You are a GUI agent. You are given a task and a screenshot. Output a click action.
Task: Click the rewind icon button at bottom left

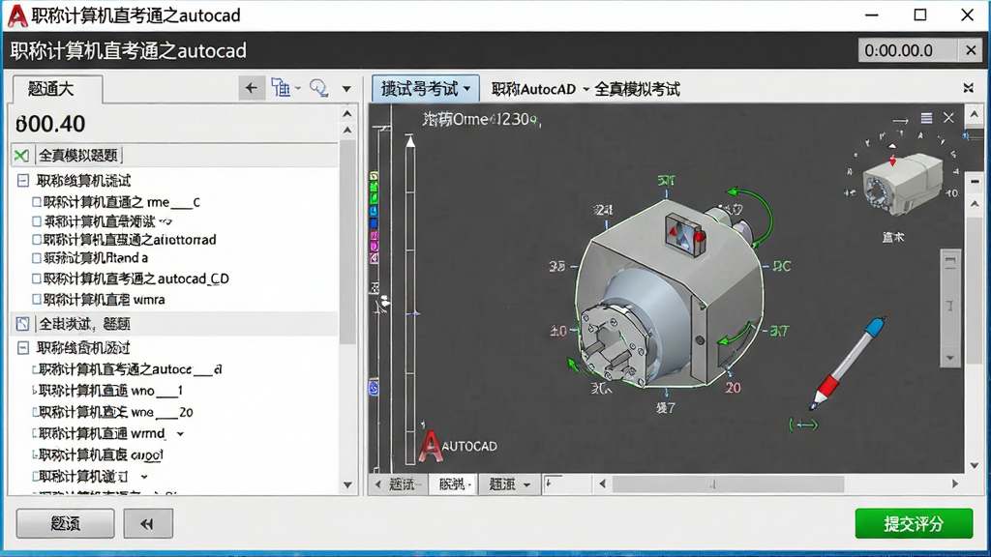[148, 523]
